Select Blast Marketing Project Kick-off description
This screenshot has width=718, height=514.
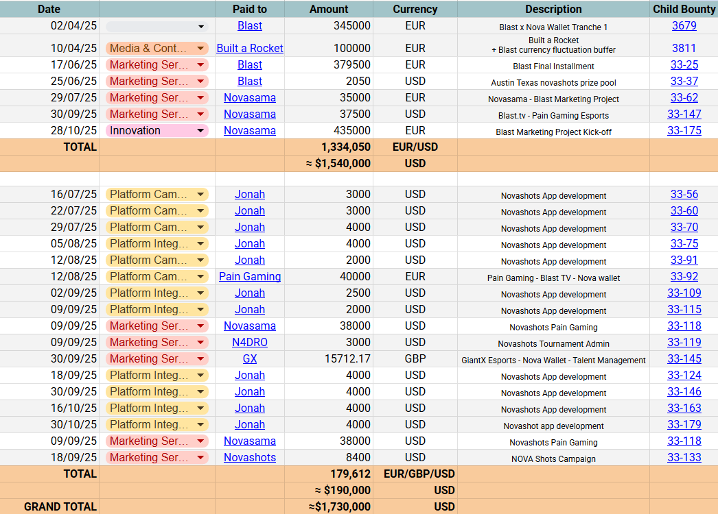click(553, 132)
